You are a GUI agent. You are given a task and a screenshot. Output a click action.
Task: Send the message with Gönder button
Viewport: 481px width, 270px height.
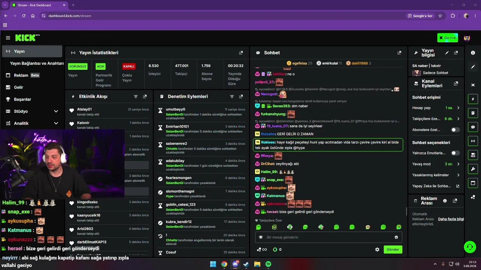point(393,249)
